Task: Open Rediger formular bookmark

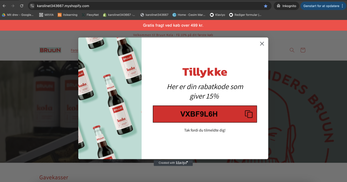Action: click(245, 15)
